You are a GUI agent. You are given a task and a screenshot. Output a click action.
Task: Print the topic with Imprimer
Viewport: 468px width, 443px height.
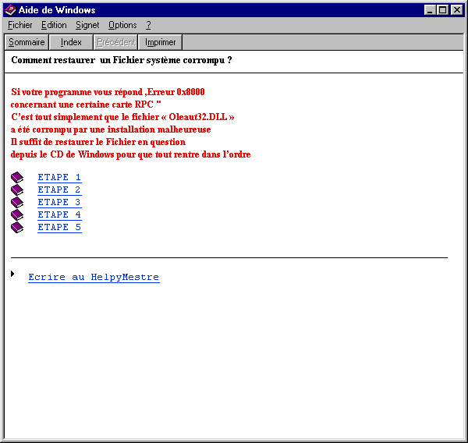pyautogui.click(x=160, y=42)
